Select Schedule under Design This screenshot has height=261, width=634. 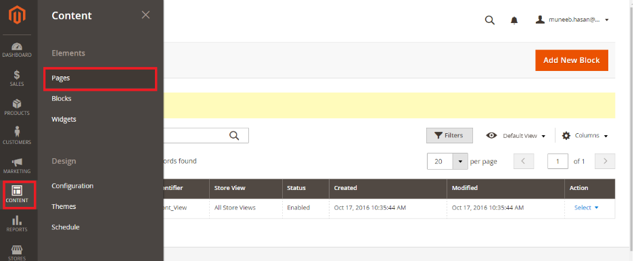pyautogui.click(x=66, y=227)
